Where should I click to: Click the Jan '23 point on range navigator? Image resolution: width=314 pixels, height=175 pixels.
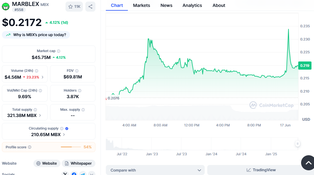point(152,154)
